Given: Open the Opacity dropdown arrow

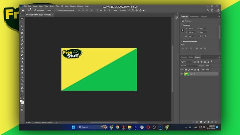Looking at the screenshot, I should pyautogui.click(x=211, y=66).
